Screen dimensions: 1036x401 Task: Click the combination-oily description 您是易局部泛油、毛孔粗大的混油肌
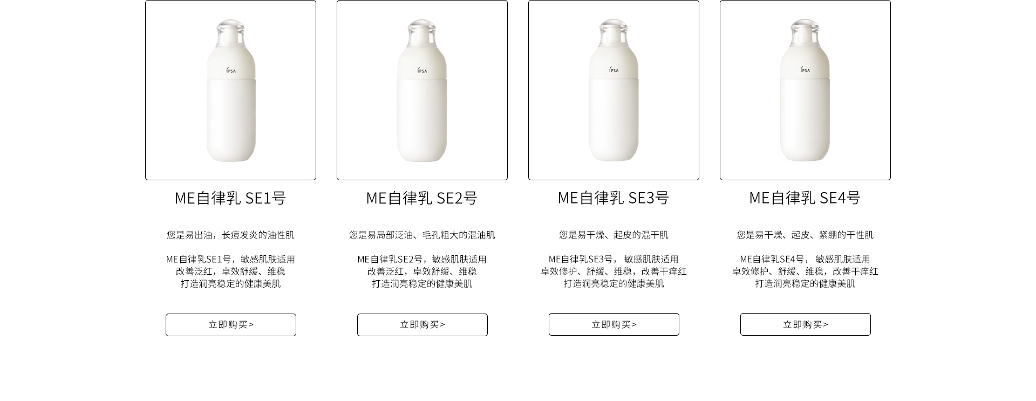(422, 235)
